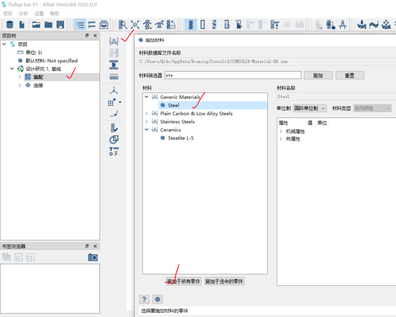
Task: Toggle the project tree list view icon
Action: 80,25
